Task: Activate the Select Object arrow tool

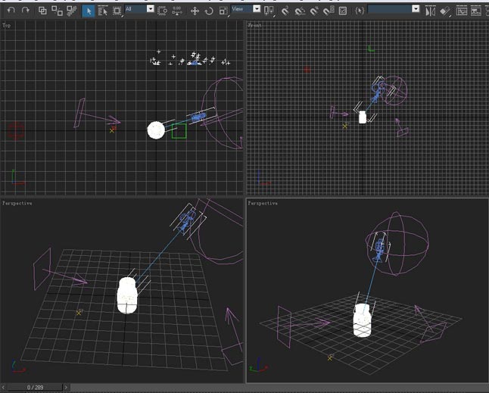Action: pos(89,11)
